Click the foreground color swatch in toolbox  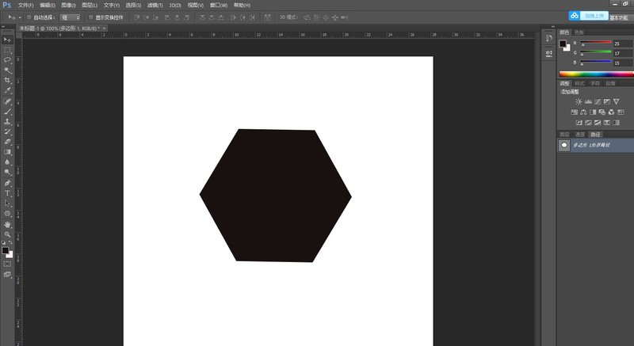click(5, 250)
